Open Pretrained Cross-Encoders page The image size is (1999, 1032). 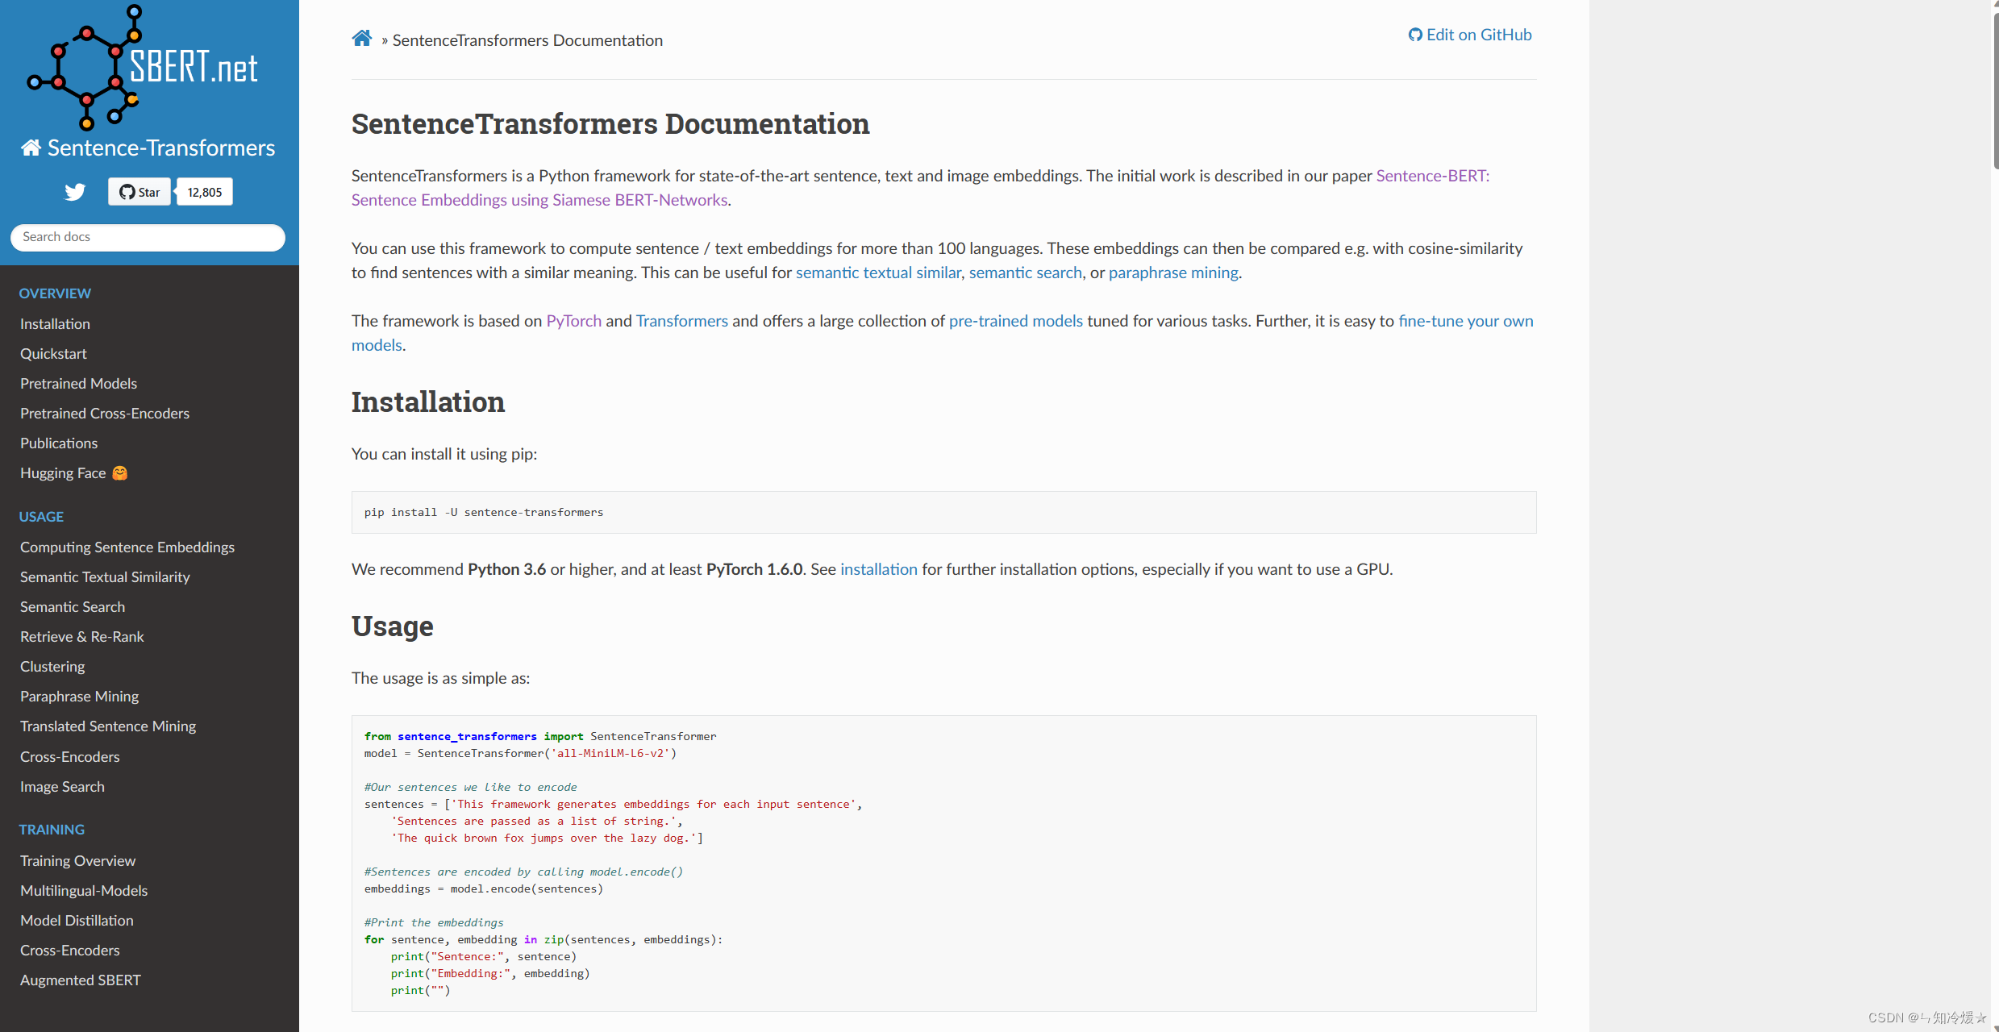pos(105,413)
